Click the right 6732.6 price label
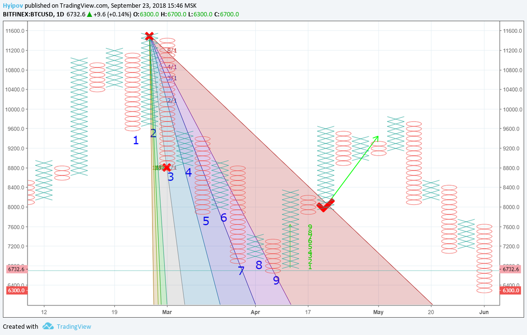The width and height of the screenshot is (527, 335). (x=511, y=269)
